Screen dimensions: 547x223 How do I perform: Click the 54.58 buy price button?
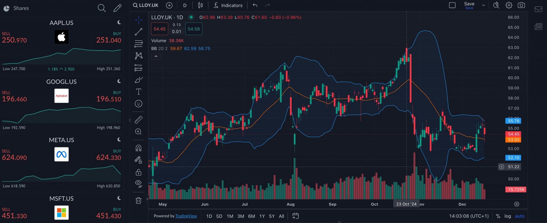click(194, 29)
